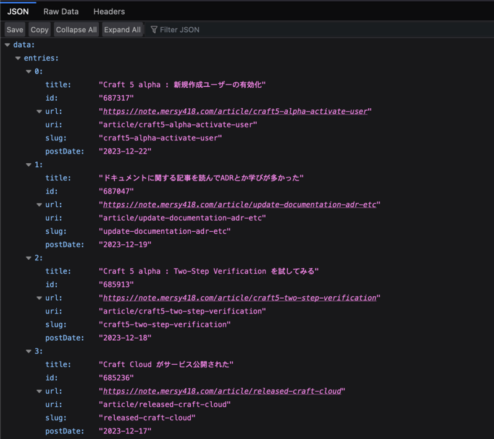Open the craft5-two-step-verification article link

[239, 298]
